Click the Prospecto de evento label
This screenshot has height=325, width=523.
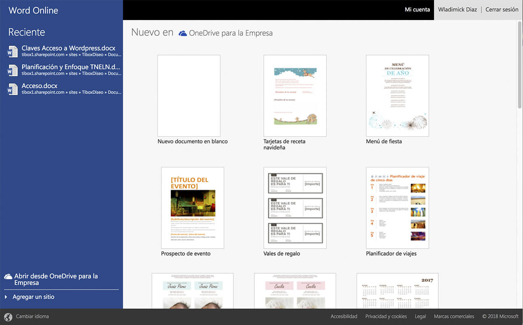pos(186,254)
